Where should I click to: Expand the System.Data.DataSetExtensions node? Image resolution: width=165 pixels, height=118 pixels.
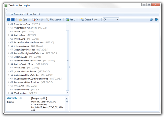pyautogui.click(x=9, y=42)
